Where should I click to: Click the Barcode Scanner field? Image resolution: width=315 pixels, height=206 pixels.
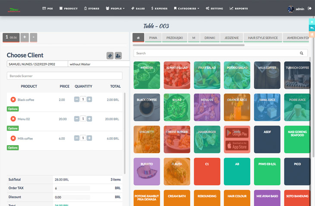64,76
